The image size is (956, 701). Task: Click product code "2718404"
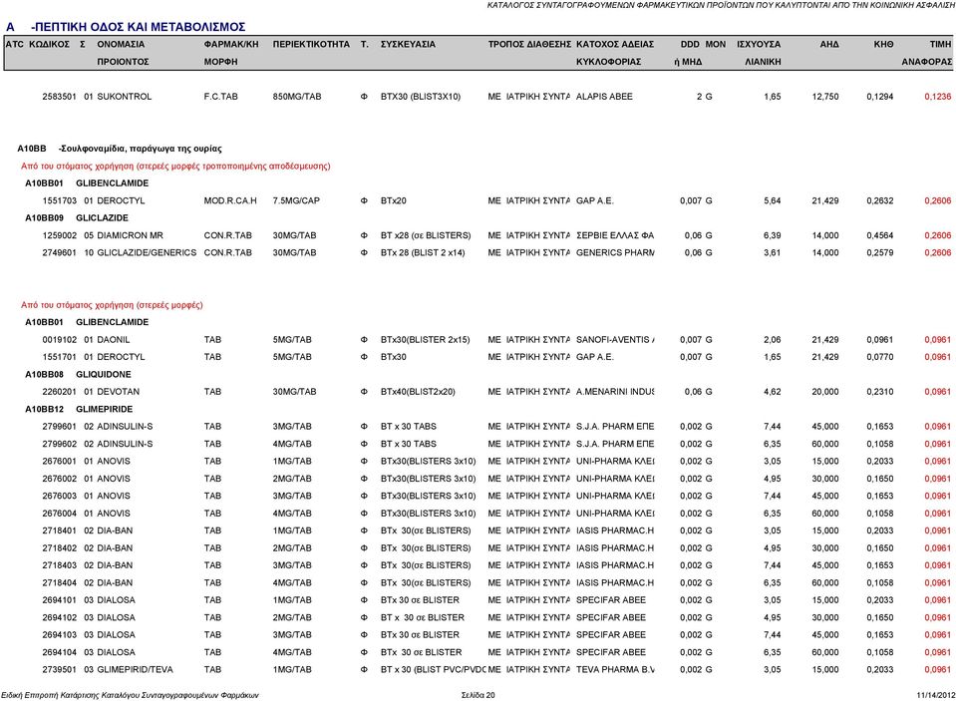[59, 583]
